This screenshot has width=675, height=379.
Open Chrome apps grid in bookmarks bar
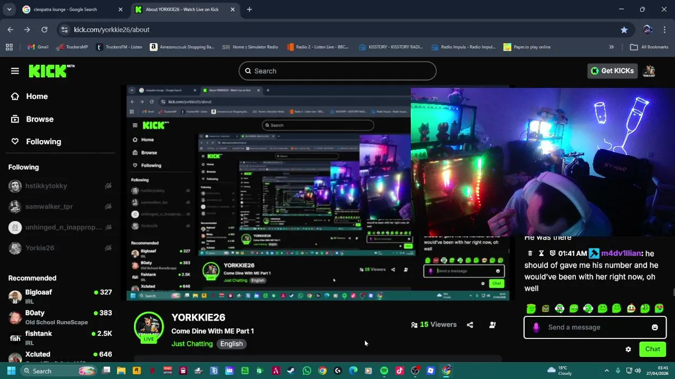pos(9,47)
